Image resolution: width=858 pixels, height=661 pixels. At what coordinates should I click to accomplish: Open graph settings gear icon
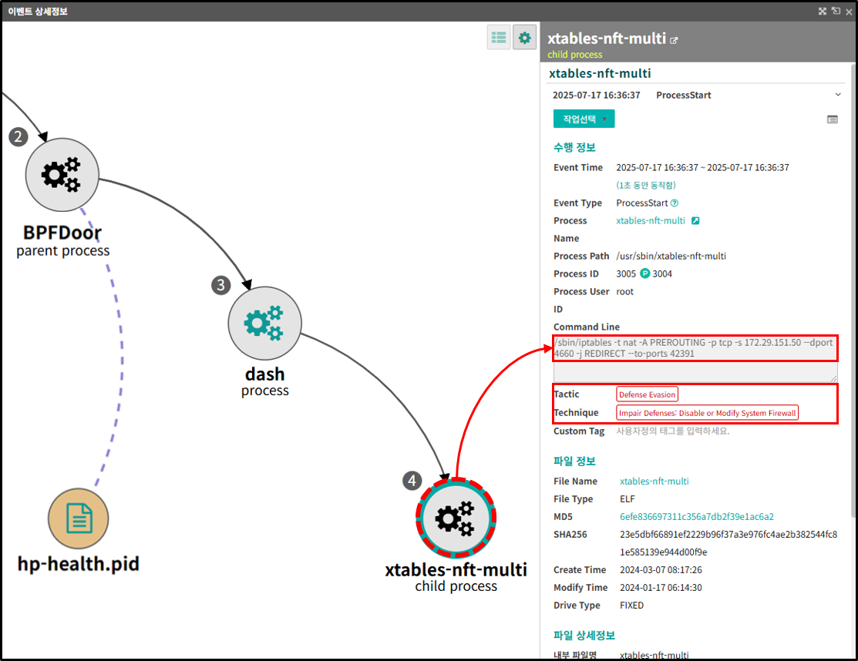click(x=524, y=37)
